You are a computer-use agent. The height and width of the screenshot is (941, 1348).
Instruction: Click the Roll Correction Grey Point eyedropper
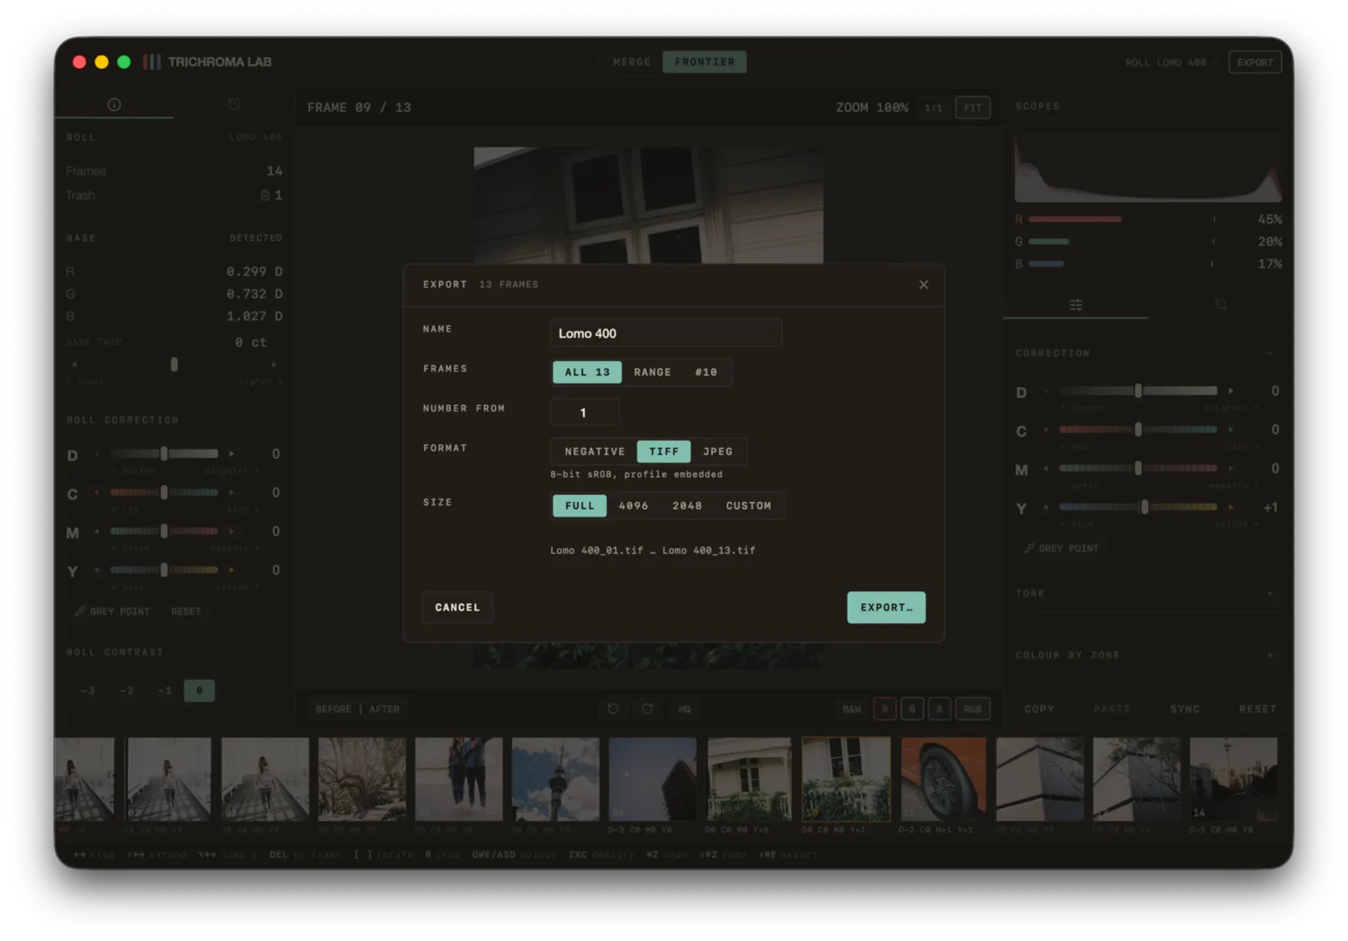coord(112,612)
